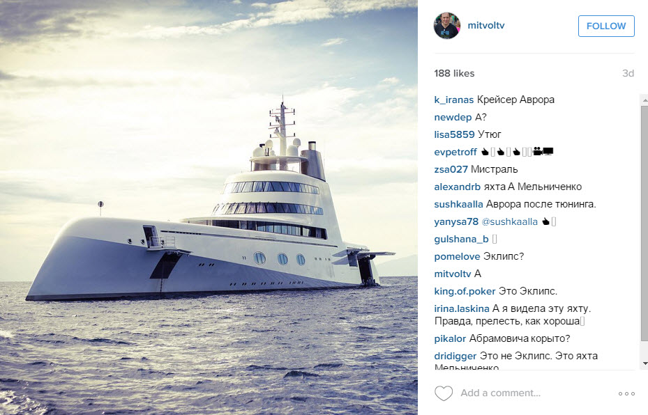Click mitvoltv profile avatar picture

(446, 26)
